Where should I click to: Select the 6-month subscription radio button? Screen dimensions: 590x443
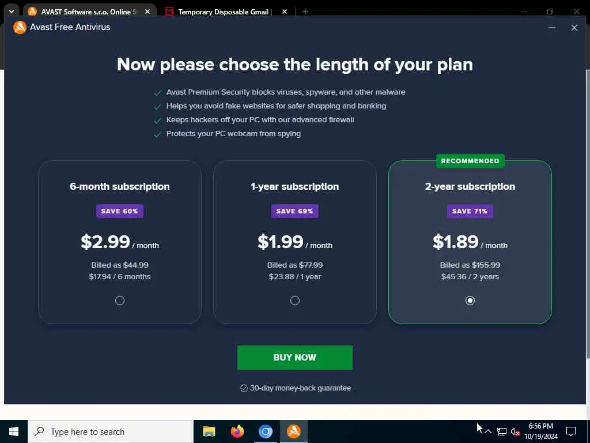pyautogui.click(x=120, y=300)
